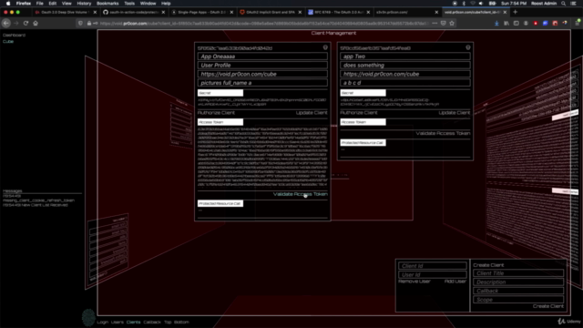Viewport: 583px width, 328px height.
Task: Edit the 'does something' description field
Action: (x=405, y=65)
